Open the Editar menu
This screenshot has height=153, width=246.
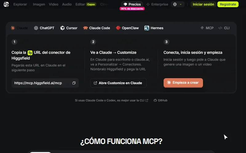80,4
